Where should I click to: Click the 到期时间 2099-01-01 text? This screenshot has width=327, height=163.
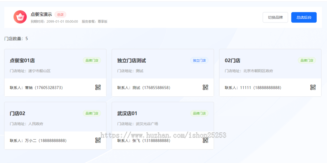pyautogui.click(x=54, y=21)
